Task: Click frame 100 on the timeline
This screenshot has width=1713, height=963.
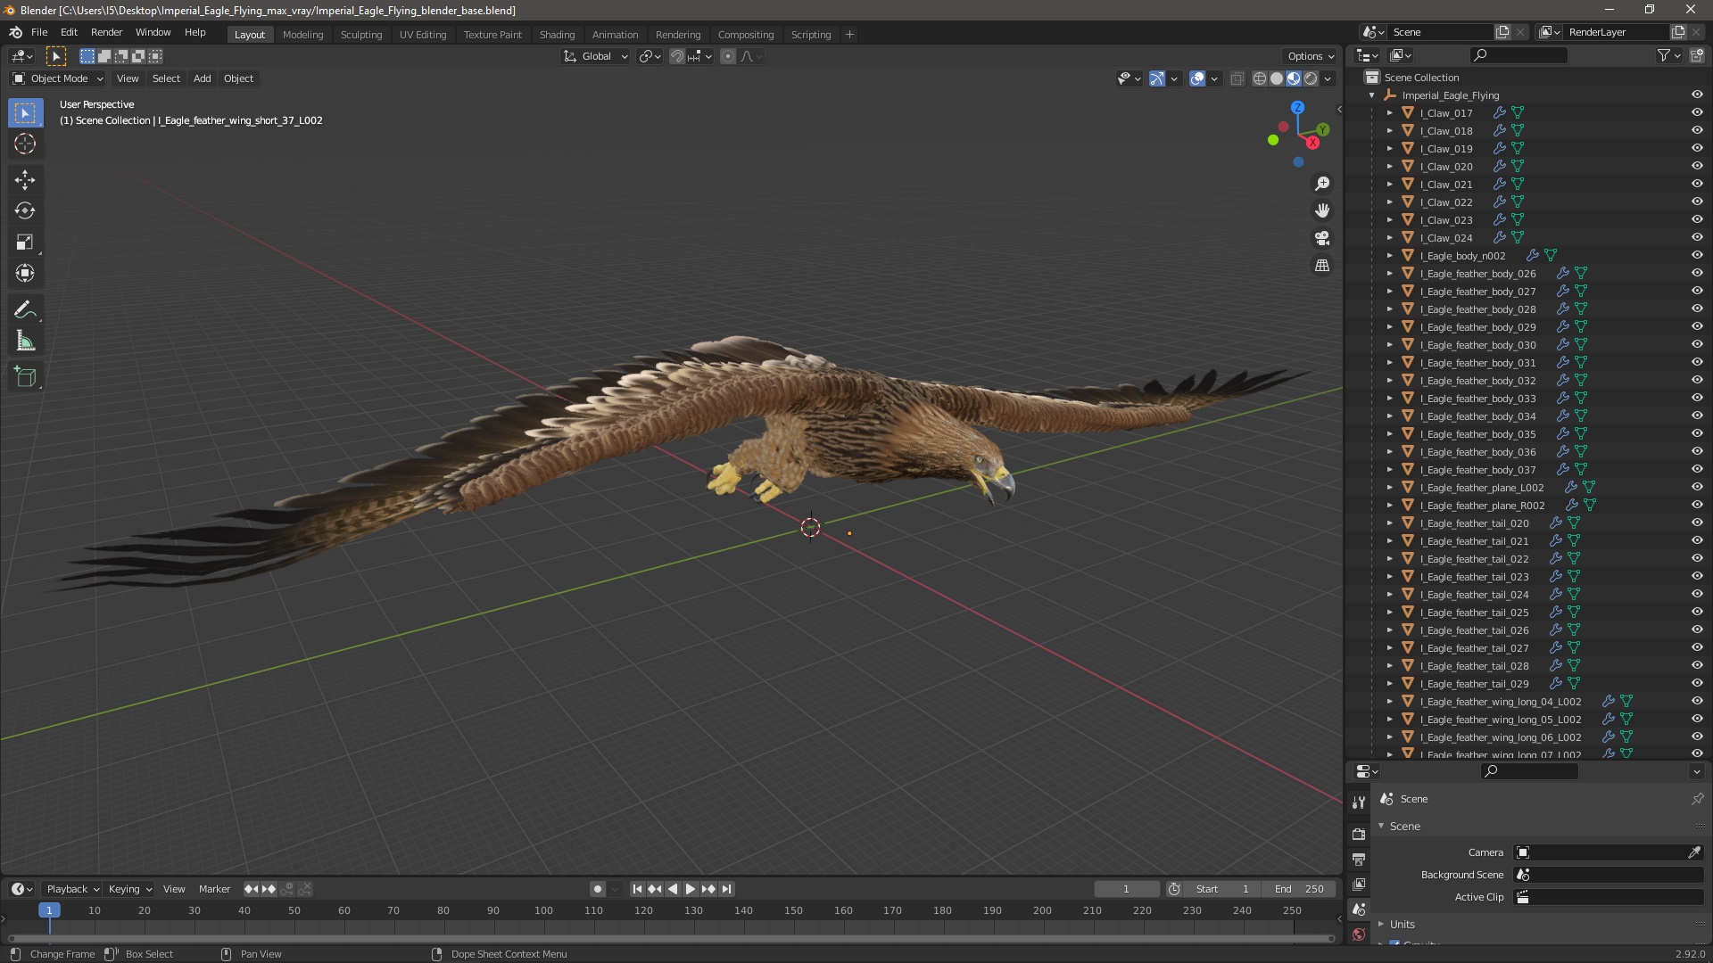Action: point(543,910)
